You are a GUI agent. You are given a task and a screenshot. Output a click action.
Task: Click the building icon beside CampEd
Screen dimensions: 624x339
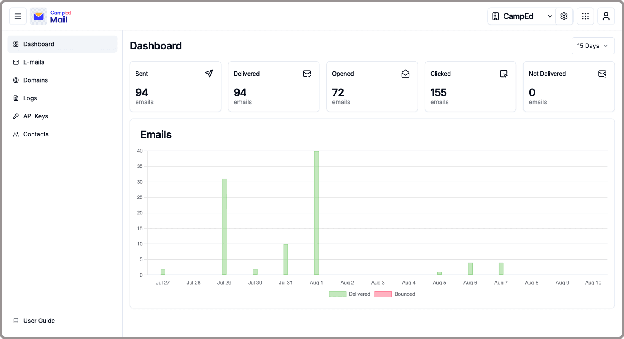(495, 16)
